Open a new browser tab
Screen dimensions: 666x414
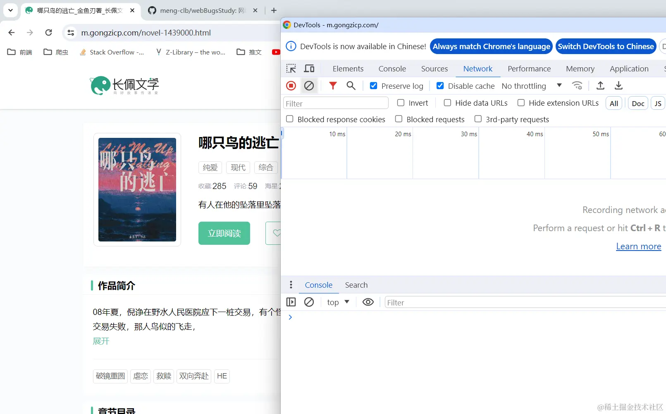click(x=274, y=10)
